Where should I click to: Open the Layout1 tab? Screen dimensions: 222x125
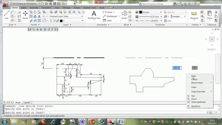click(27, 102)
